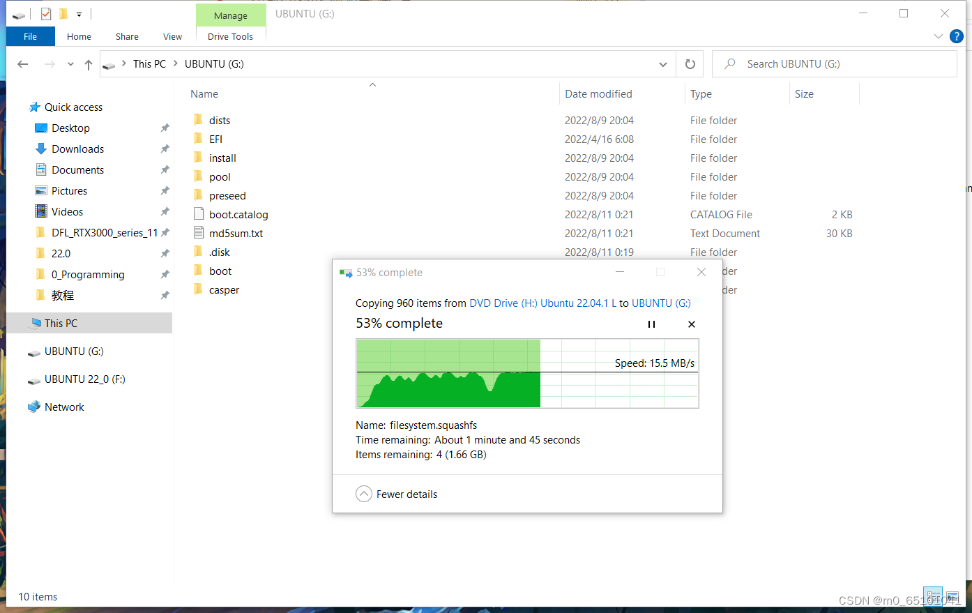Select the preseed folder
Viewport: 972px width, 613px height.
(227, 196)
